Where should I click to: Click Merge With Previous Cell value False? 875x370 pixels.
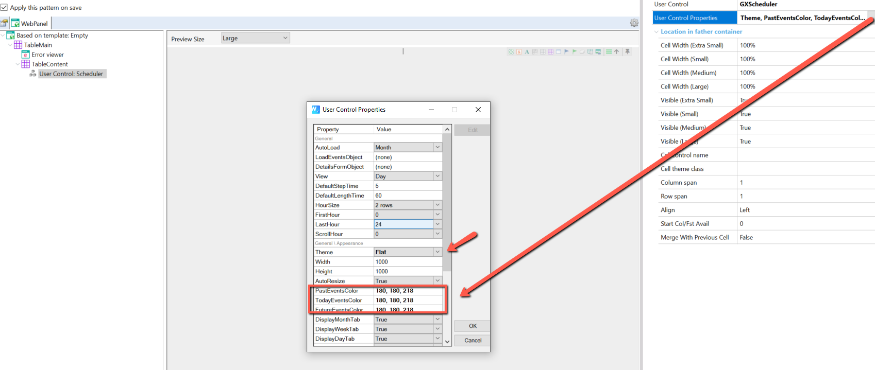[x=805, y=237]
